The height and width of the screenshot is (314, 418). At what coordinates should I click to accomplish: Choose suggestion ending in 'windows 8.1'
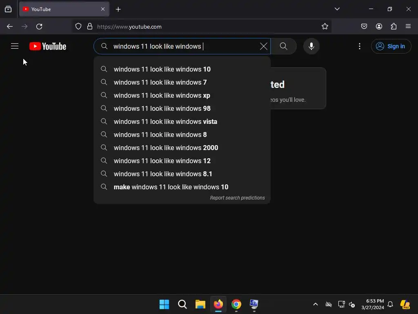pyautogui.click(x=182, y=174)
